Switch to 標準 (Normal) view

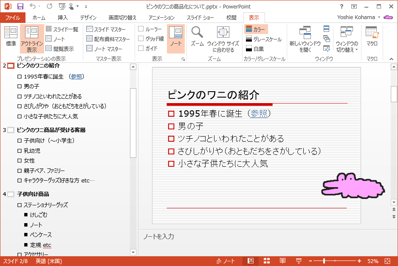[11, 37]
